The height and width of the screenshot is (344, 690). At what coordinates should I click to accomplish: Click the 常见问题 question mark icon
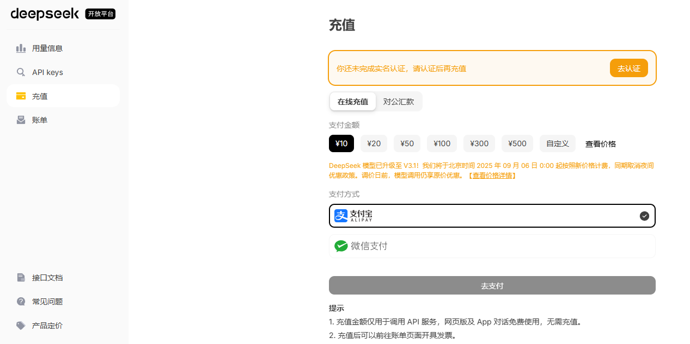pos(21,302)
